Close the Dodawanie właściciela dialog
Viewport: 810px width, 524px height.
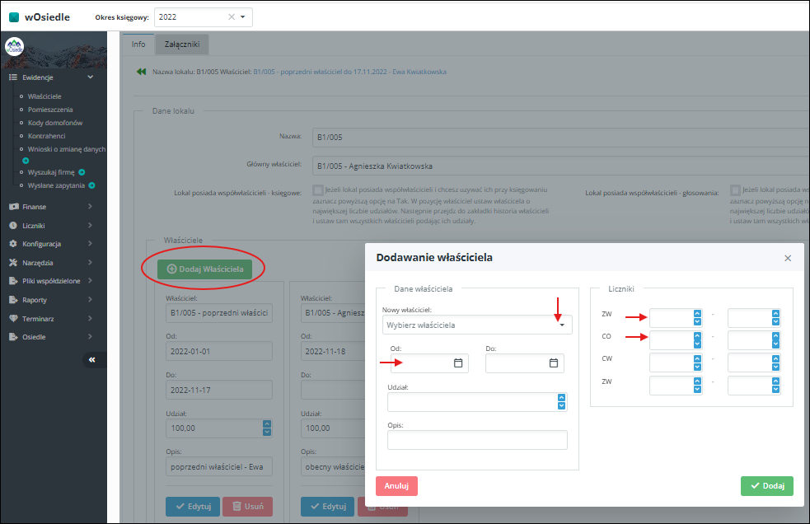tap(788, 258)
